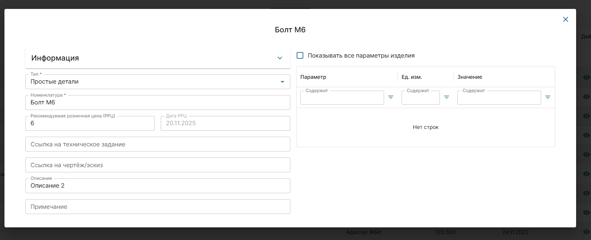
Task: Click the Ед. изм. column filter text box
Action: (420, 98)
